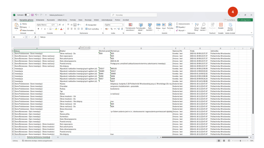The height and width of the screenshot is (148, 264).
Task: Open the Aptos Narrow font dropdown
Action: [x=52, y=25]
